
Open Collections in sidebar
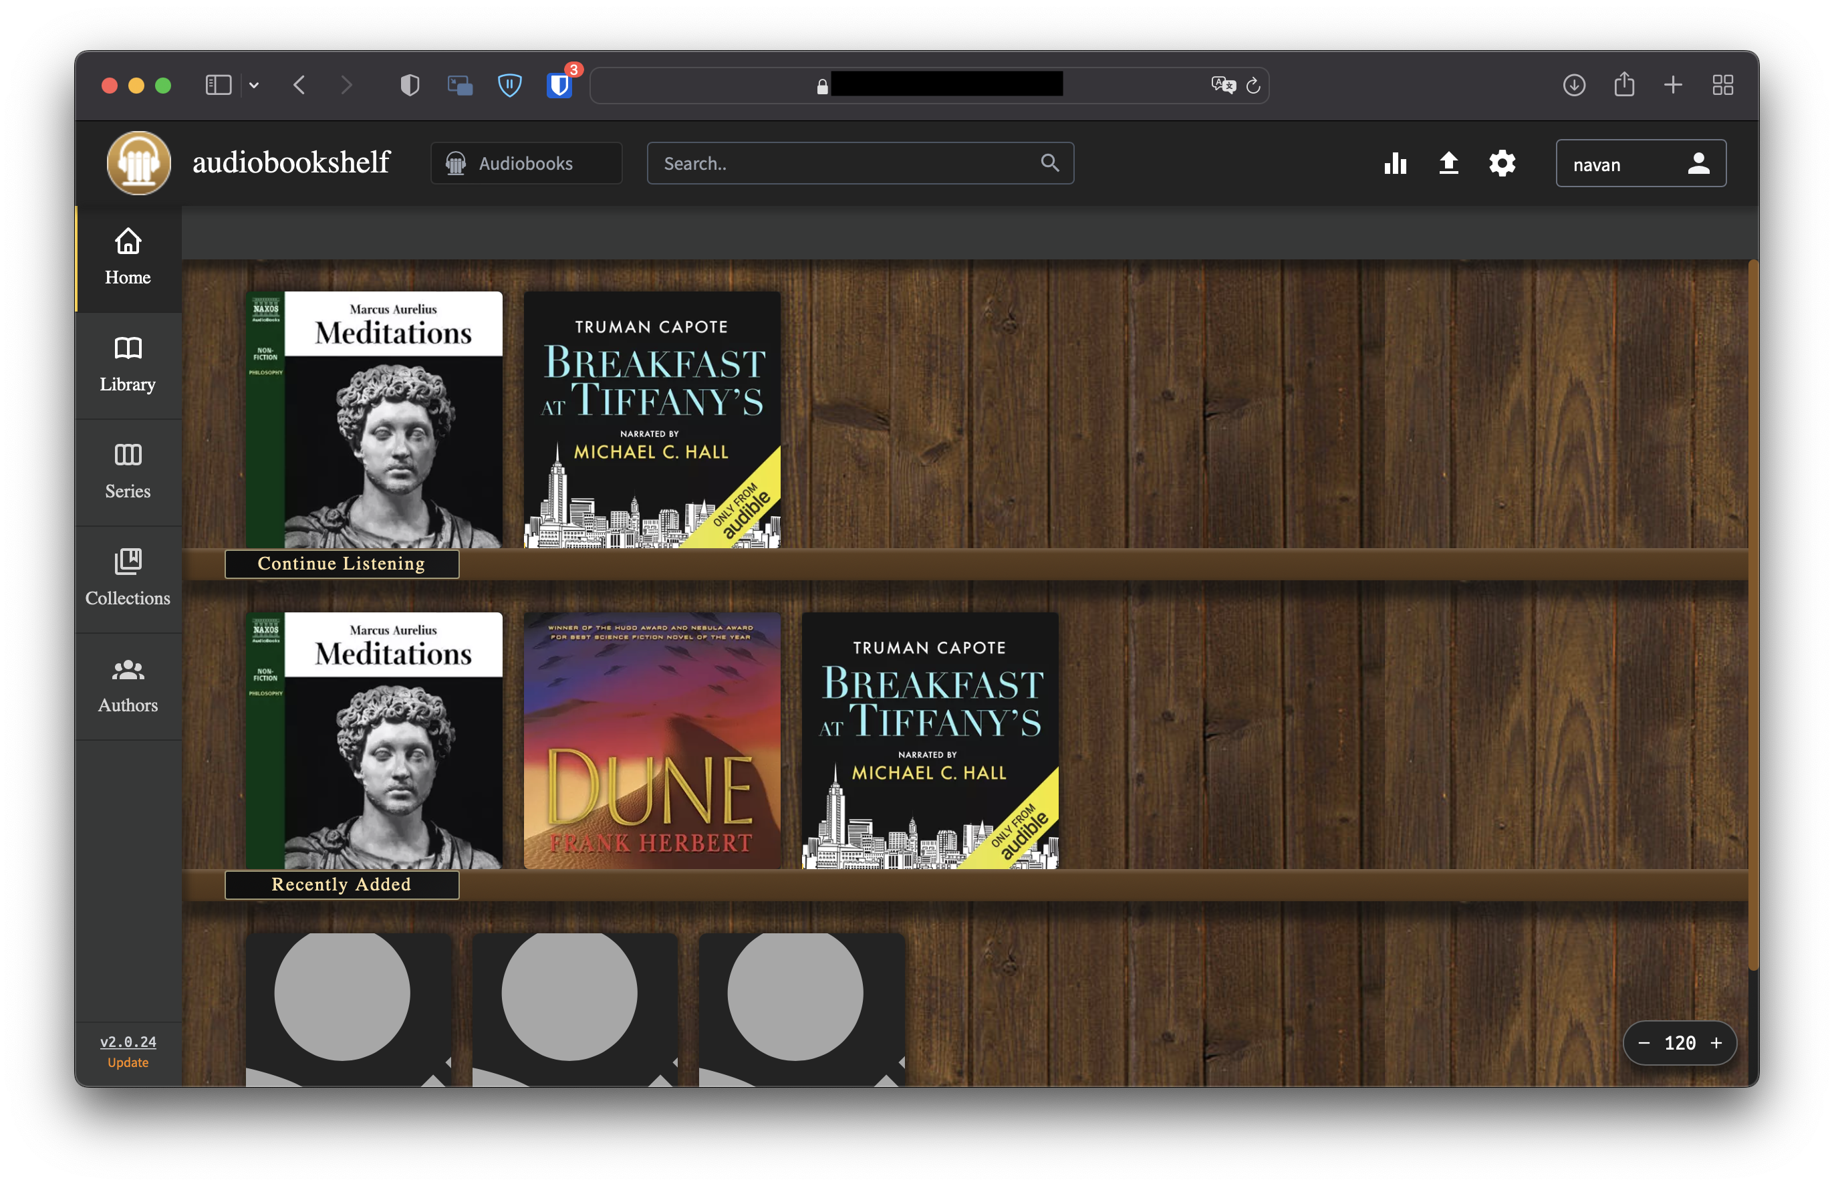(128, 579)
